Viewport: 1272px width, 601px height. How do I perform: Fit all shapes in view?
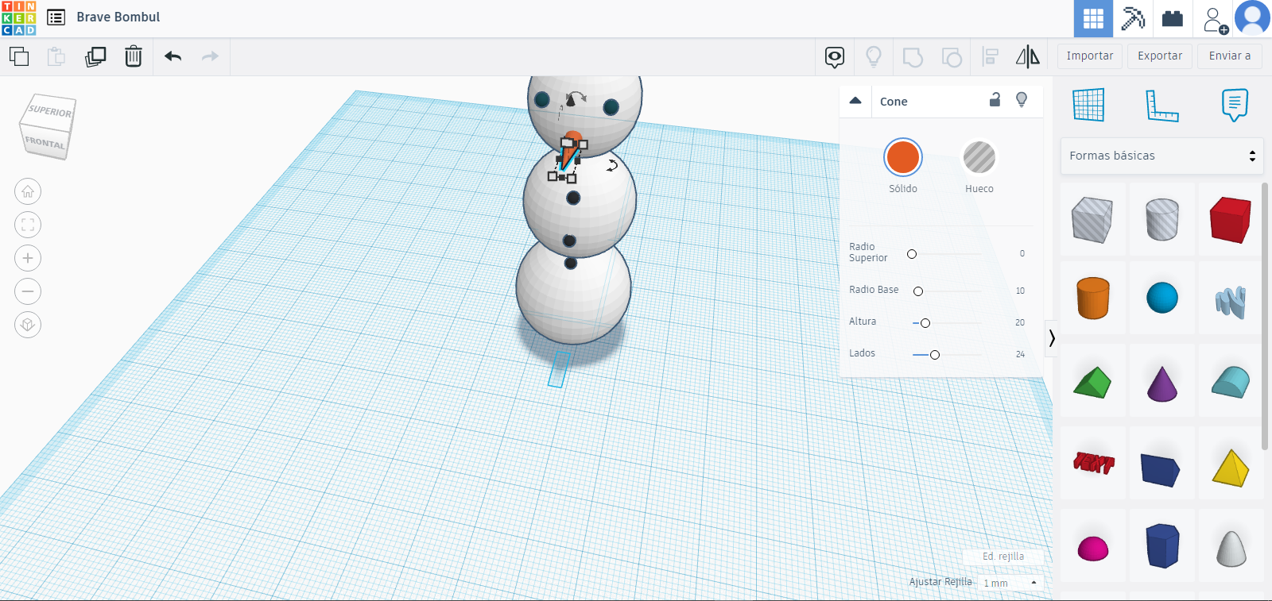tap(28, 225)
